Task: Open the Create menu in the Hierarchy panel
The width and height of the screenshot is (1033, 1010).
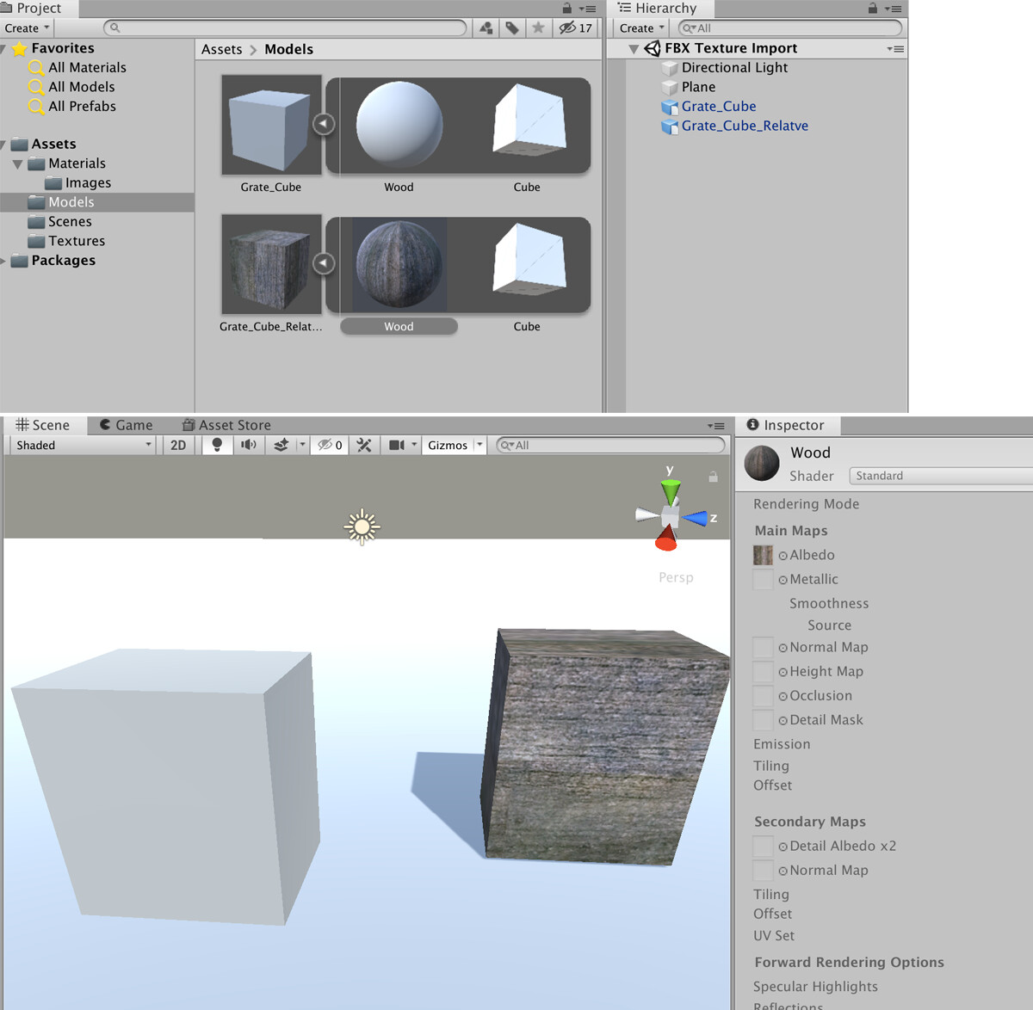Action: pos(638,28)
